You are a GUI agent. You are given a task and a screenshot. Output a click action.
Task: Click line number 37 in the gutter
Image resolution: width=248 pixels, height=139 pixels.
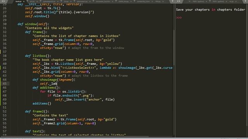tap(5, 52)
